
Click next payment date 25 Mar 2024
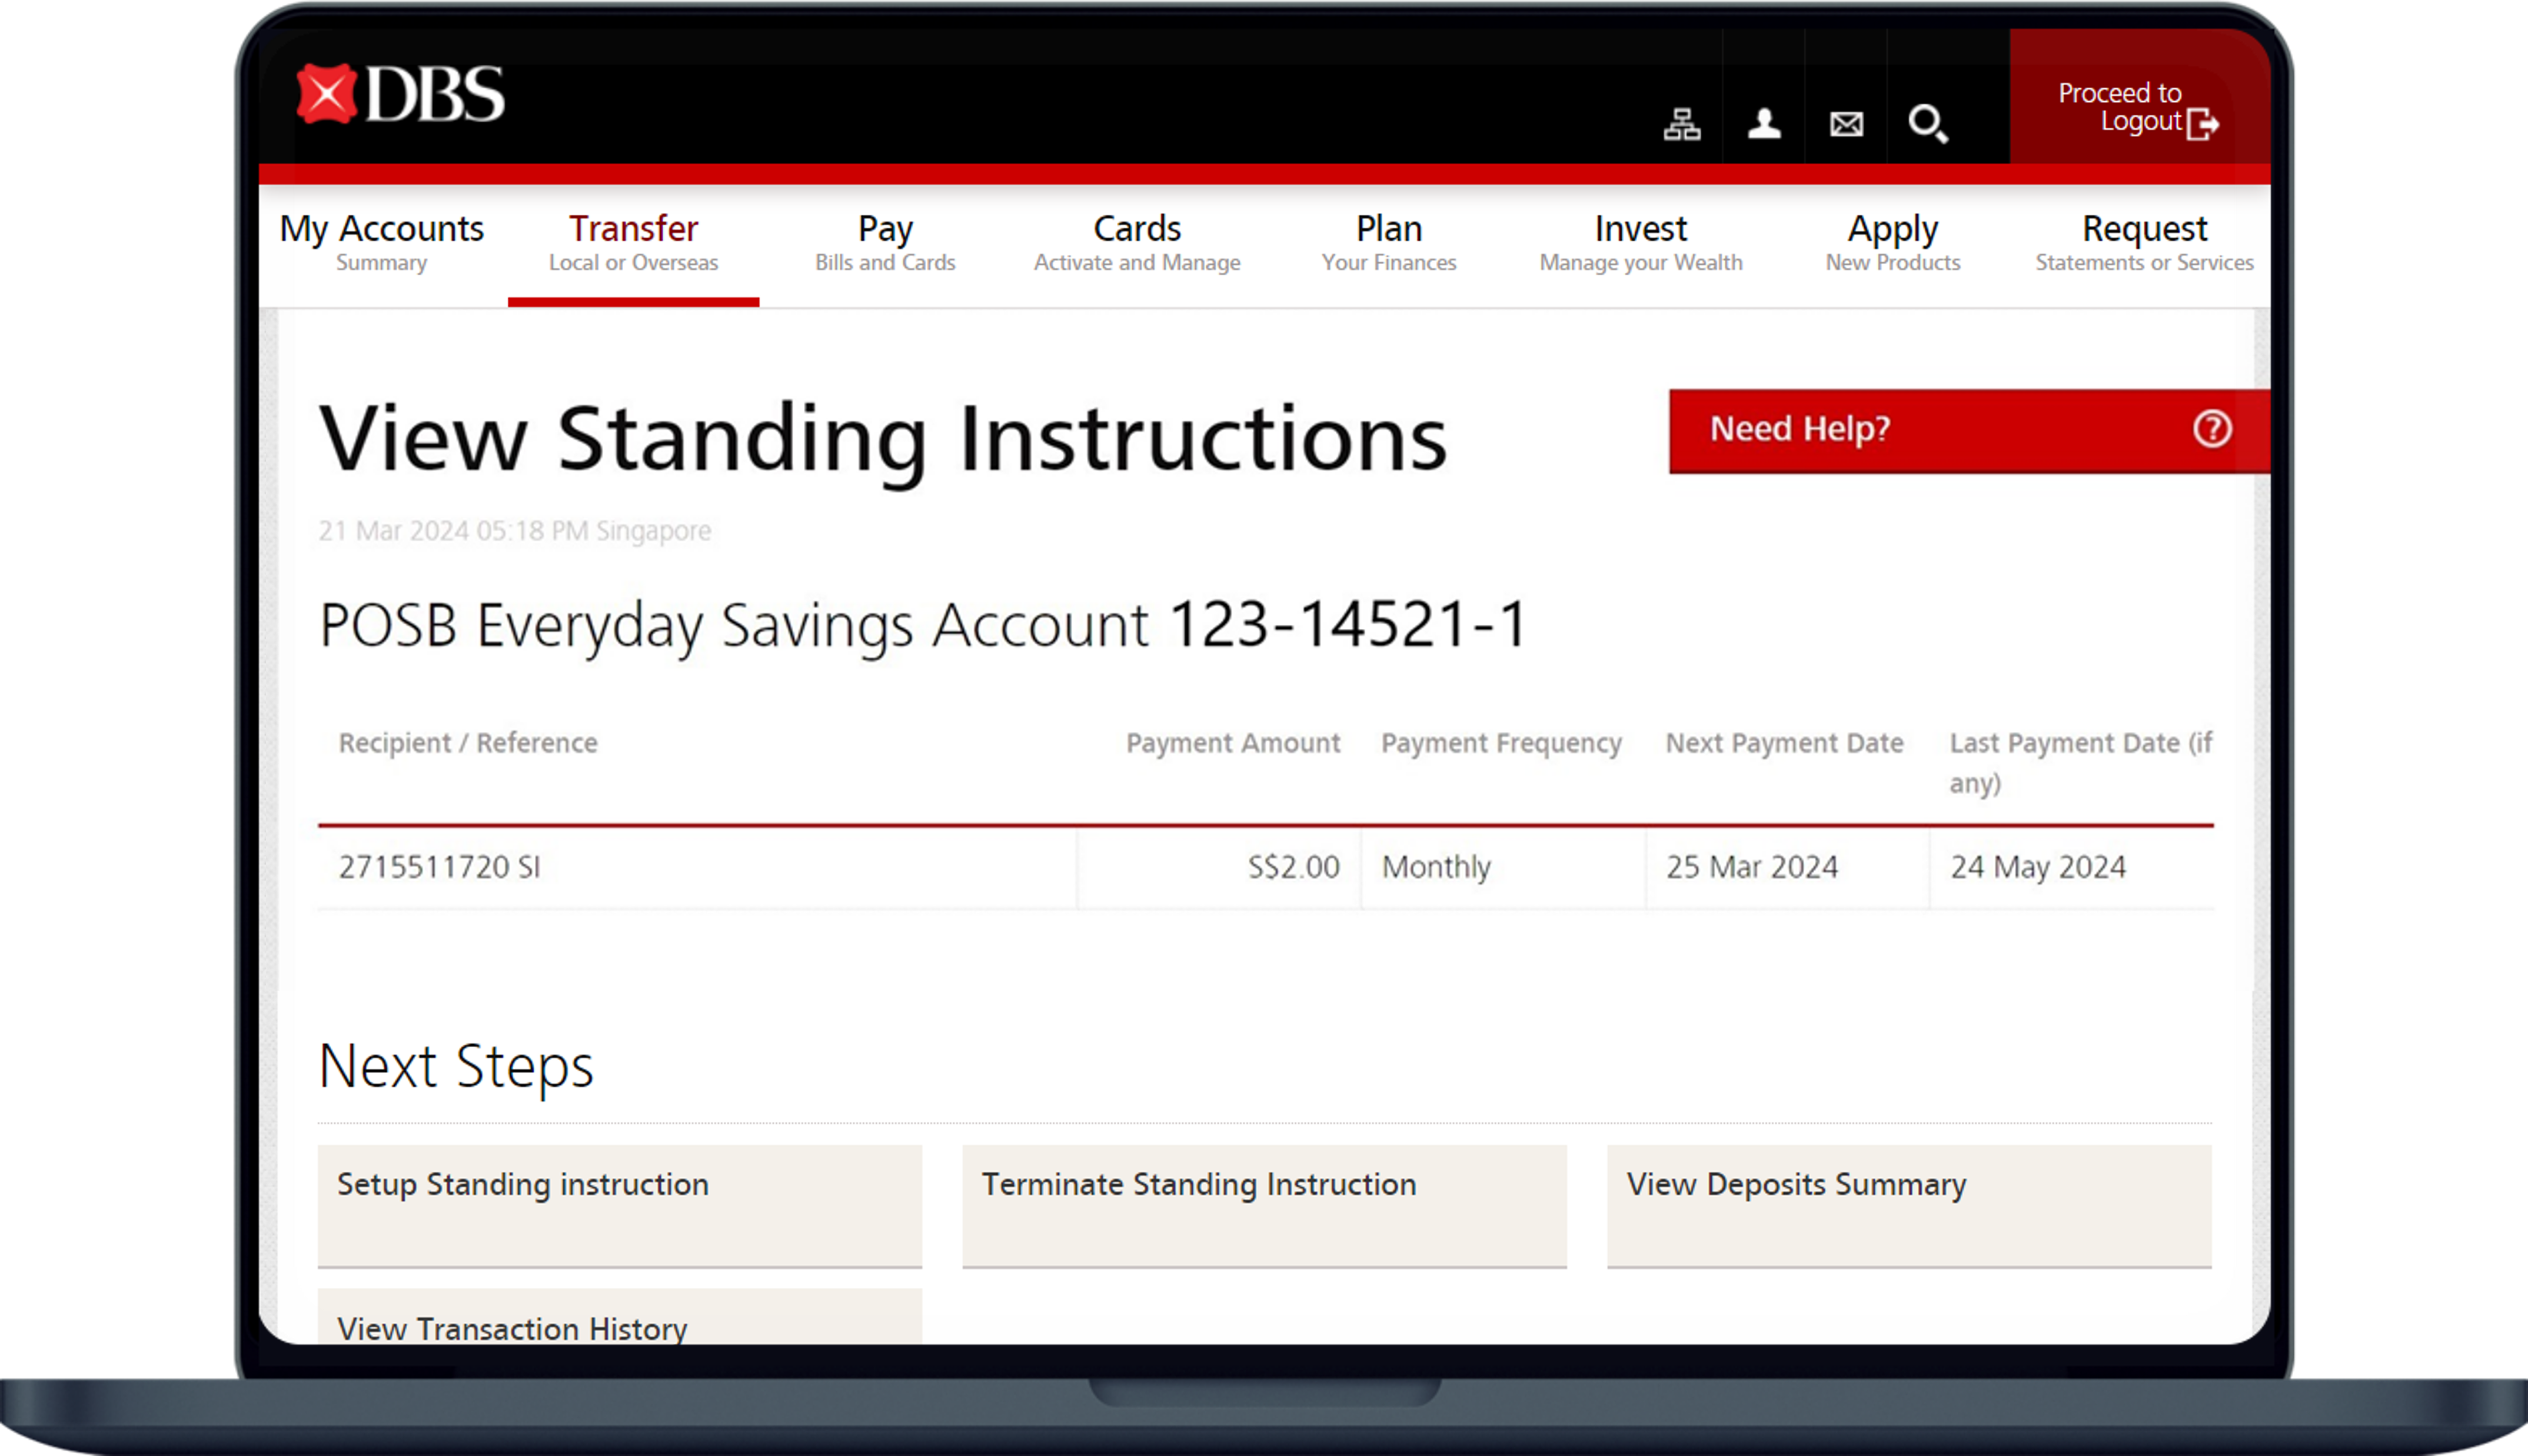(x=1752, y=867)
